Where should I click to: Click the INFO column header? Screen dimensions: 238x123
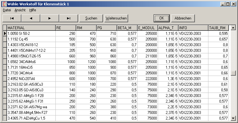(193, 28)
